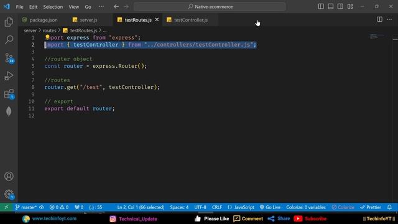Click the routes breadcrumb
Viewport: 398px width, 224px height.
tap(49, 30)
